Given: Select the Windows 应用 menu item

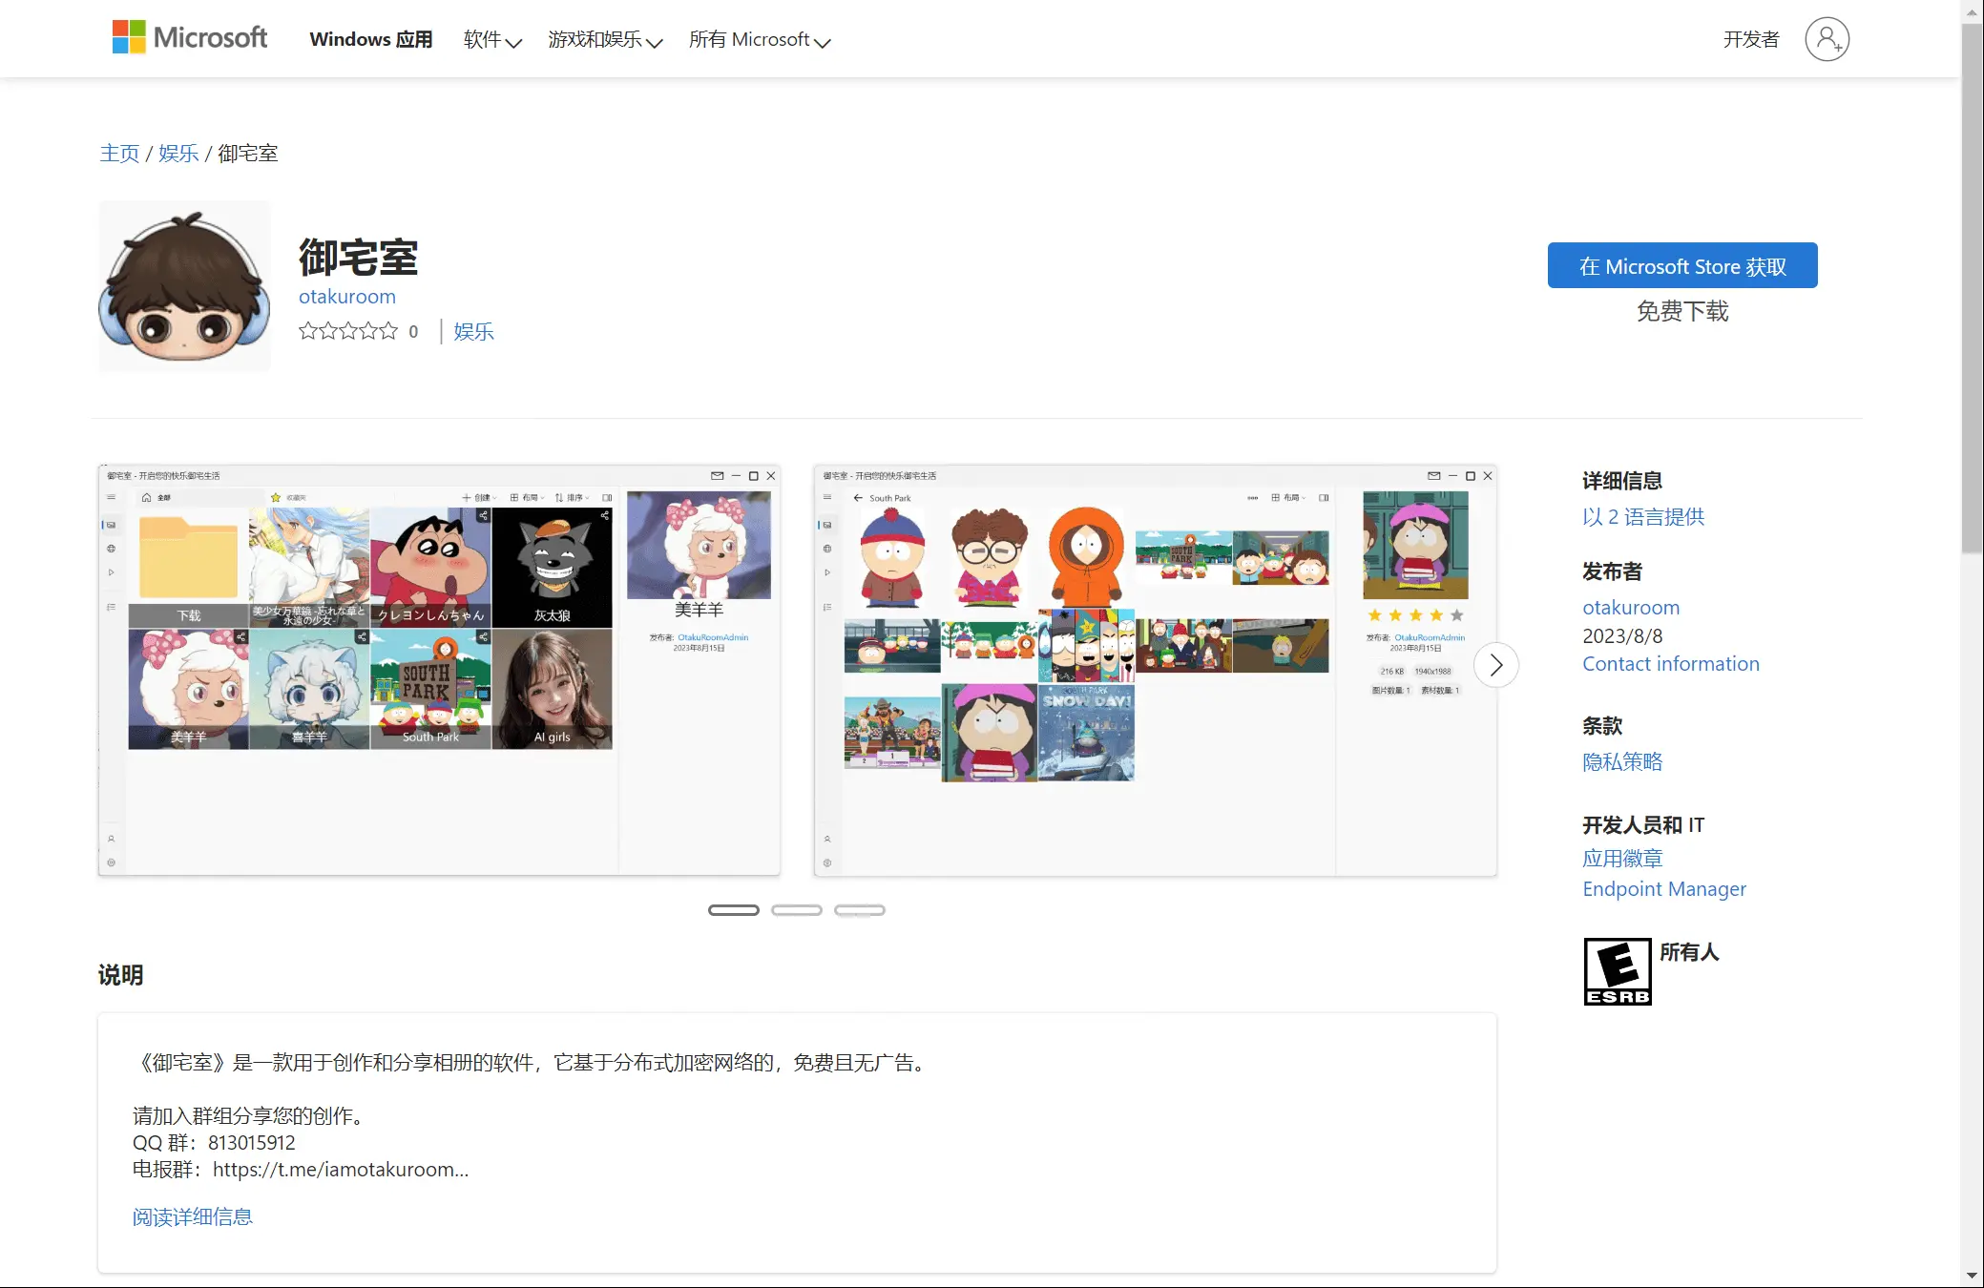Looking at the screenshot, I should pyautogui.click(x=370, y=39).
